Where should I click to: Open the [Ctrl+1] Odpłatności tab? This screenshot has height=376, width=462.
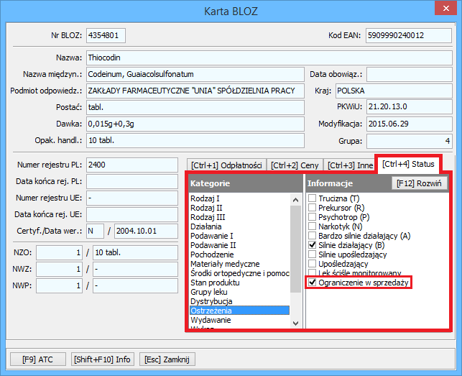pos(226,165)
